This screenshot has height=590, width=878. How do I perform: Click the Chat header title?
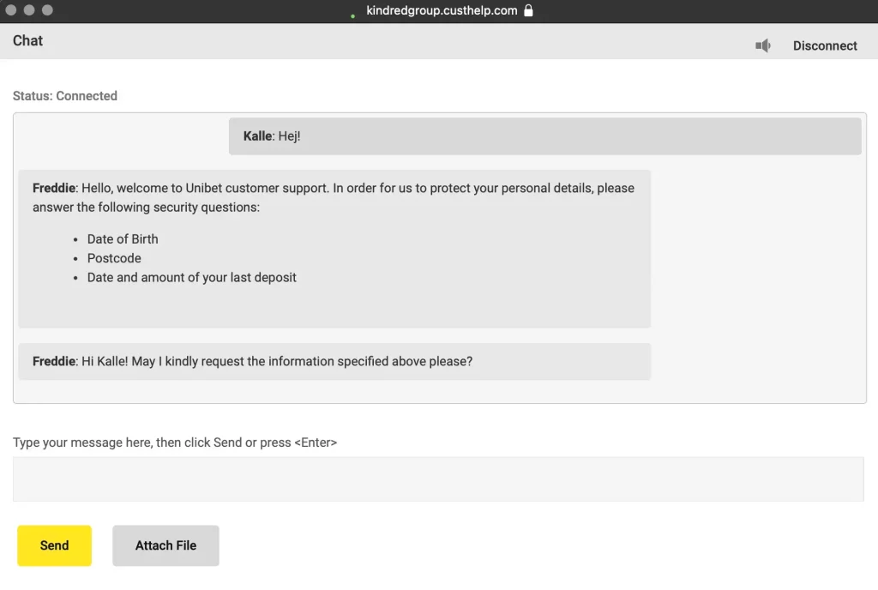pyautogui.click(x=28, y=41)
